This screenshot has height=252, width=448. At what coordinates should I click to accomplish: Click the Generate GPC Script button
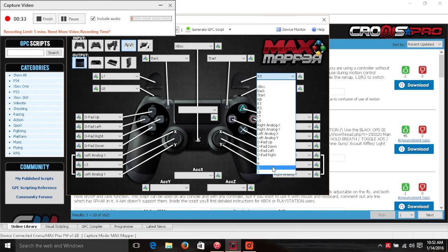coord(205,29)
